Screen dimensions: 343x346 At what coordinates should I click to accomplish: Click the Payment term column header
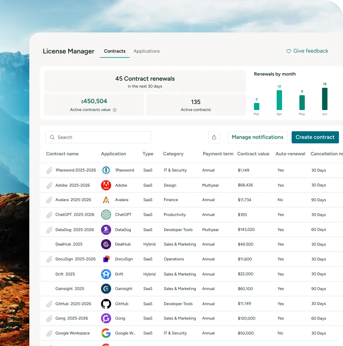tap(218, 154)
